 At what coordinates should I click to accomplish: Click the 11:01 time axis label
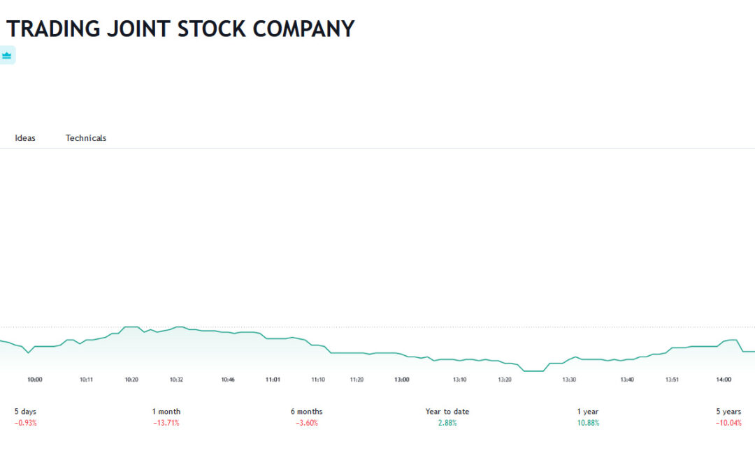click(x=273, y=380)
